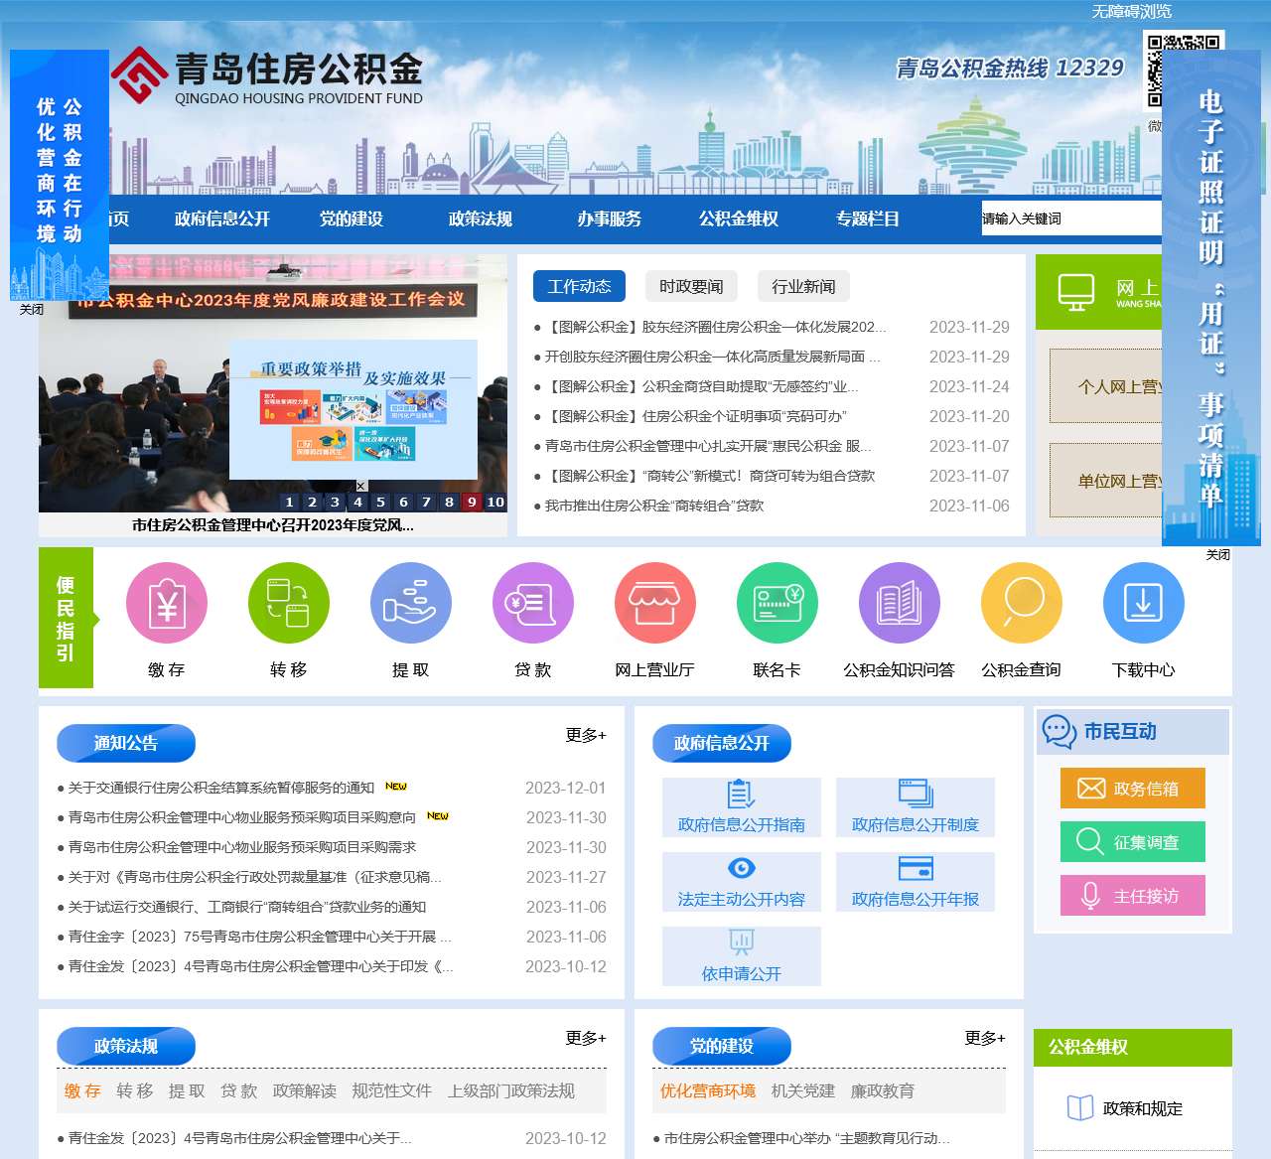Select the 贷款 icon
The width and height of the screenshot is (1271, 1159).
(x=532, y=602)
